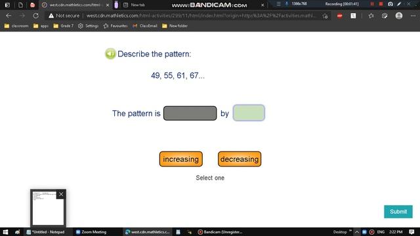Open the browser profile avatar

[399, 16]
